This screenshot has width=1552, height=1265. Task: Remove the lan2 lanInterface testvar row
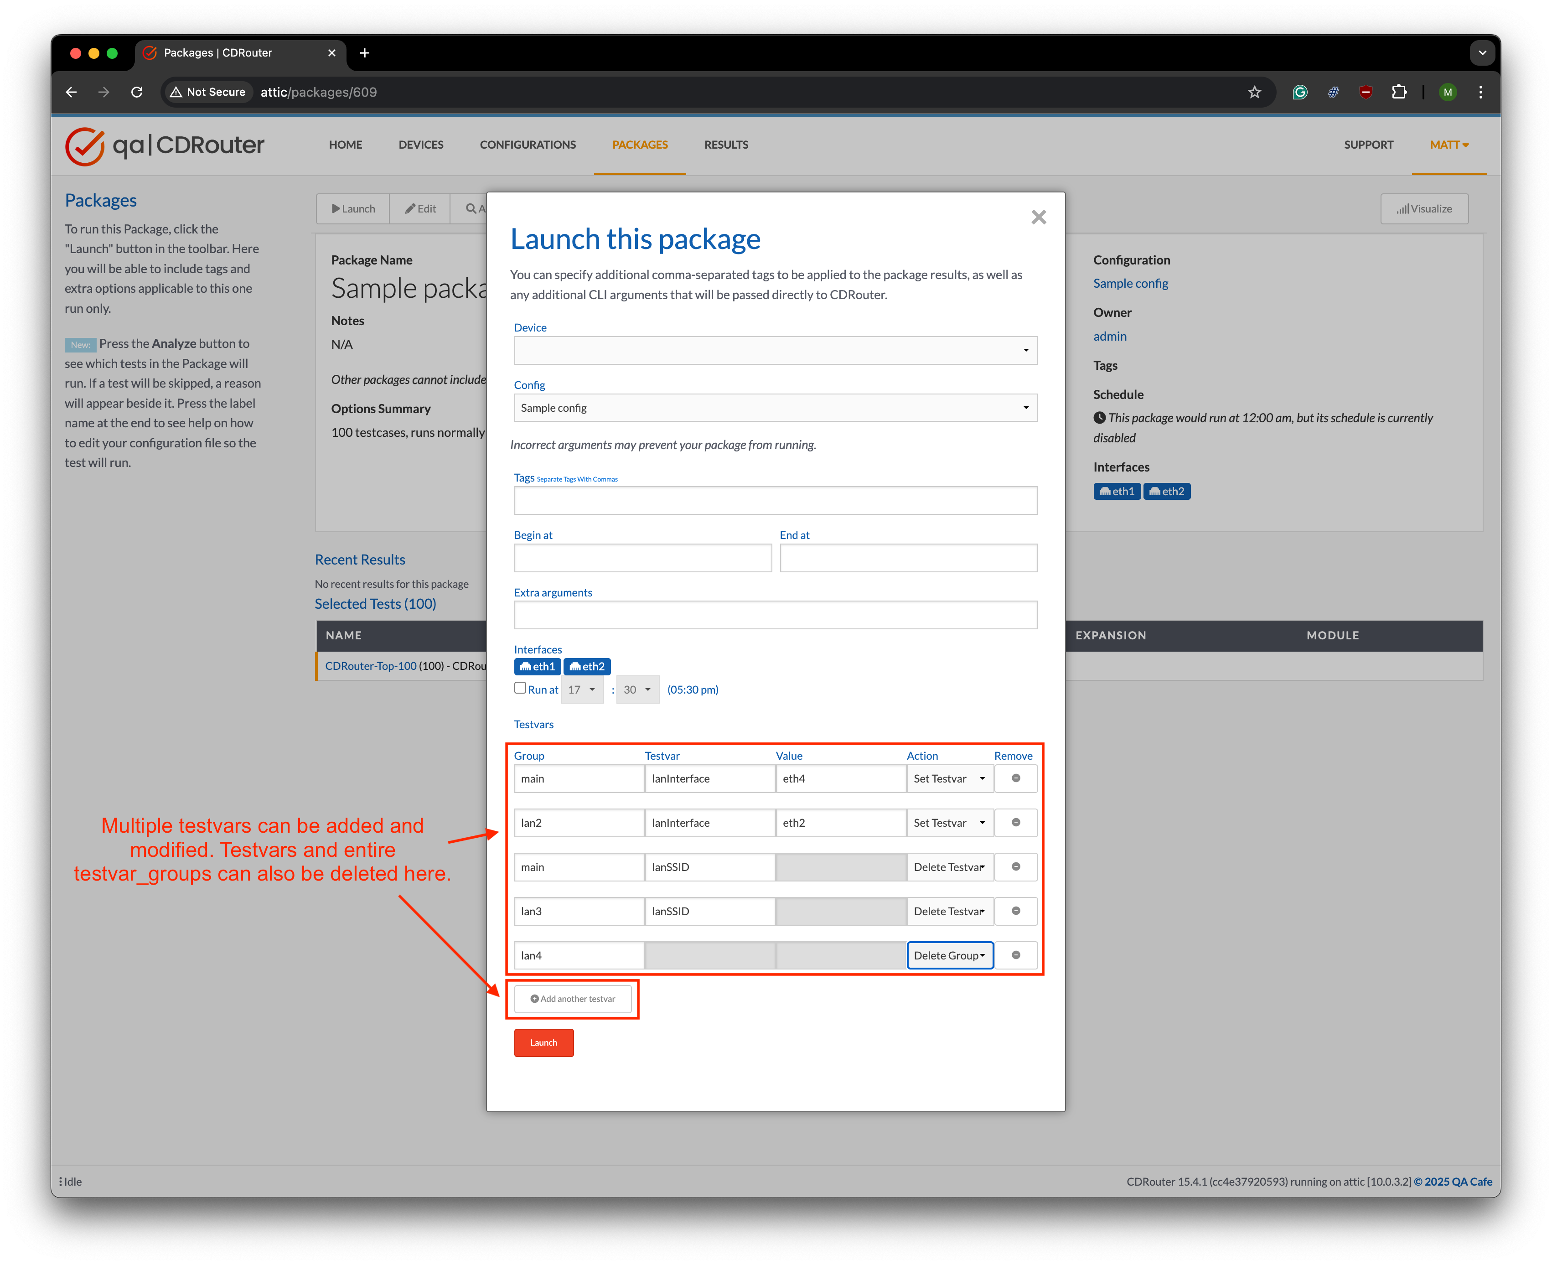1016,823
